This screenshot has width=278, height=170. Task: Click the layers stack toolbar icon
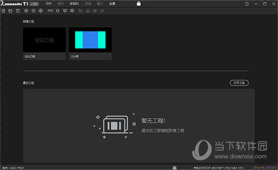(95, 11)
